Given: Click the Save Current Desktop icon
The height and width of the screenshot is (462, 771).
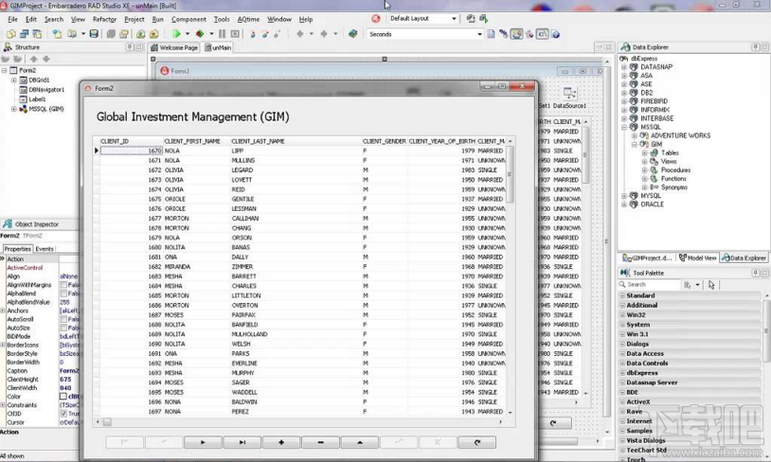Looking at the screenshot, I should pos(471,19).
